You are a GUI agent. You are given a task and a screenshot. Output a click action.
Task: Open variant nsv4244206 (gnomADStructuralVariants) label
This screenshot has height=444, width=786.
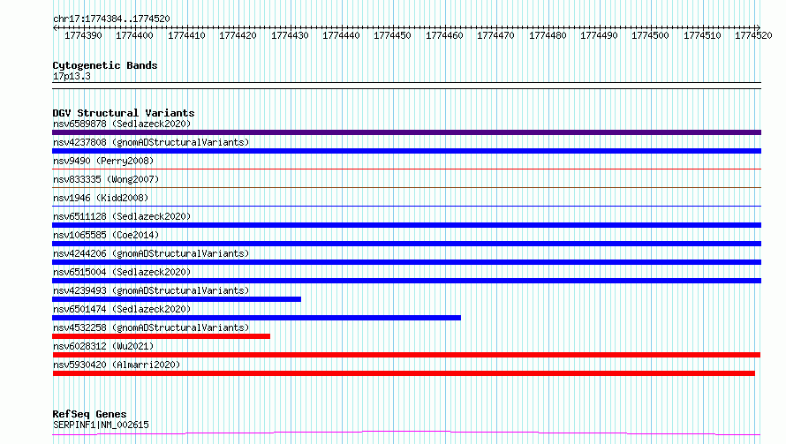pos(151,253)
